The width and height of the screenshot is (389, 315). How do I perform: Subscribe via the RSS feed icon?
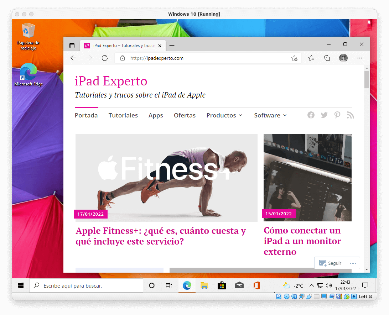coord(350,115)
